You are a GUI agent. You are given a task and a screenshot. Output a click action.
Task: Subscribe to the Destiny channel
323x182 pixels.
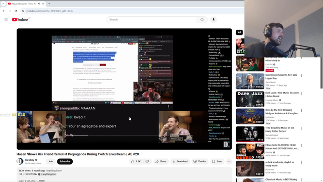(x=65, y=161)
